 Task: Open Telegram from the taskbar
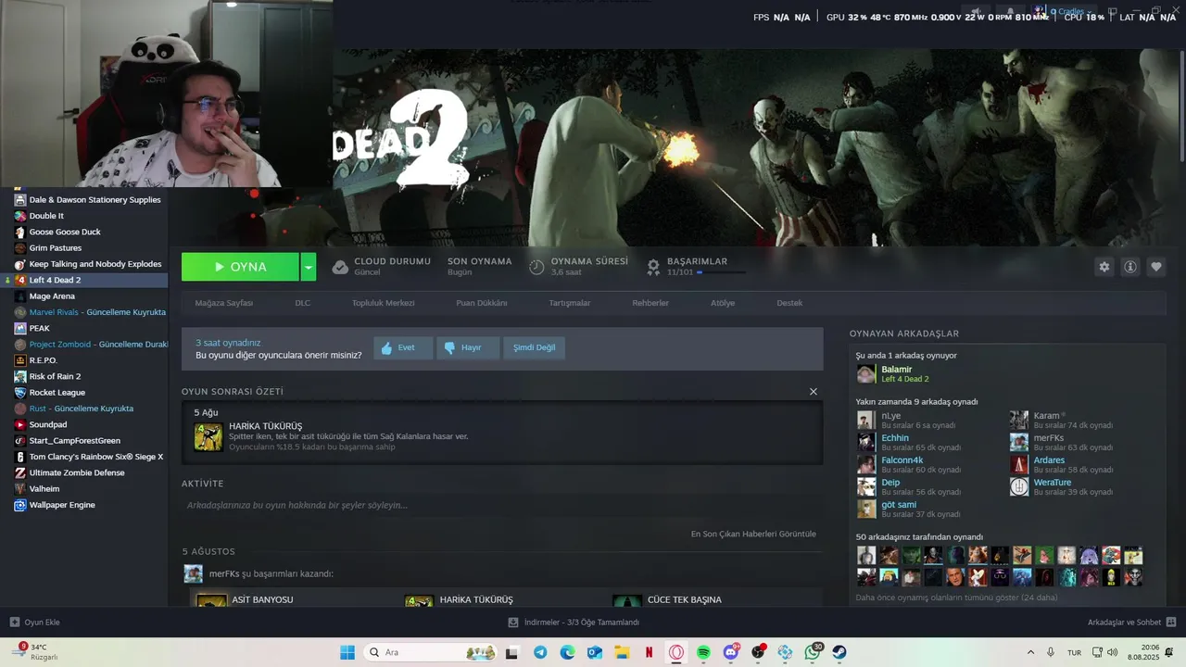pos(540,652)
